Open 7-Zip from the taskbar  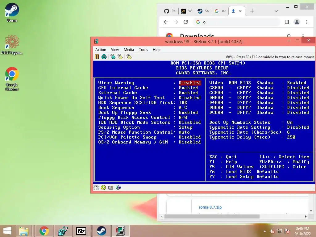tap(81, 231)
